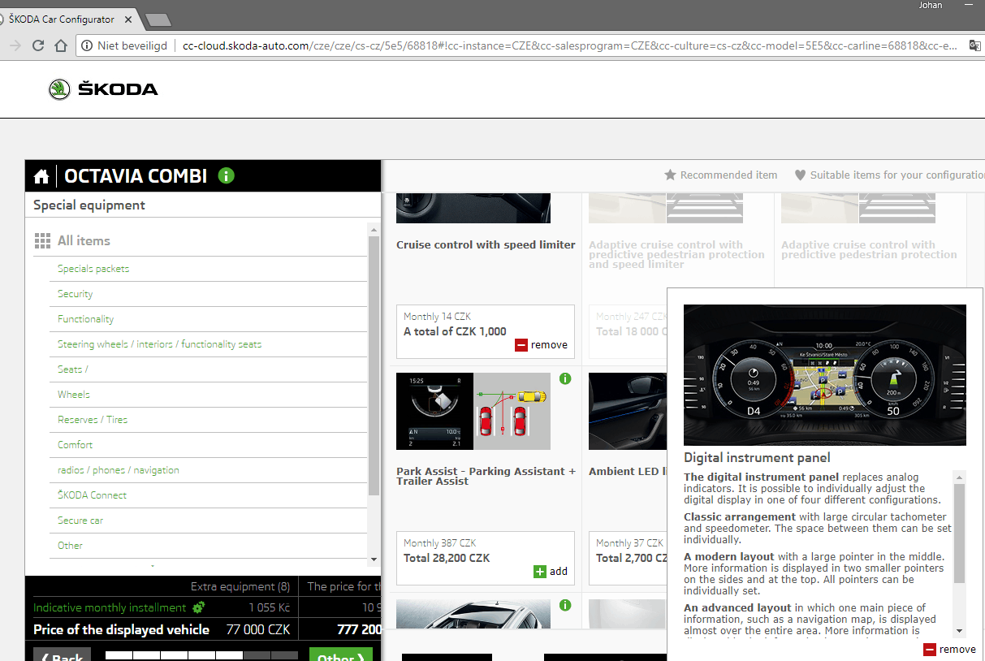Click the Suitable items for your configuration text

(897, 175)
